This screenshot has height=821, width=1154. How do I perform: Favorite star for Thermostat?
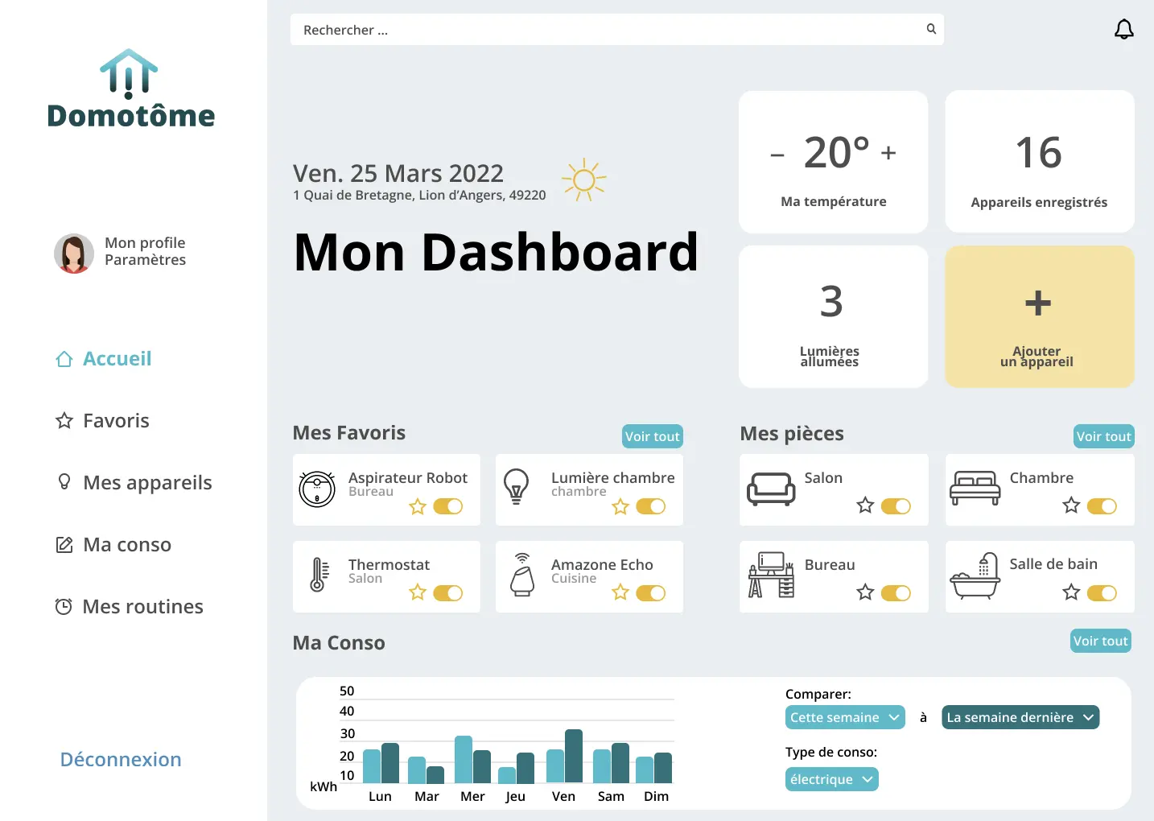[x=418, y=592]
